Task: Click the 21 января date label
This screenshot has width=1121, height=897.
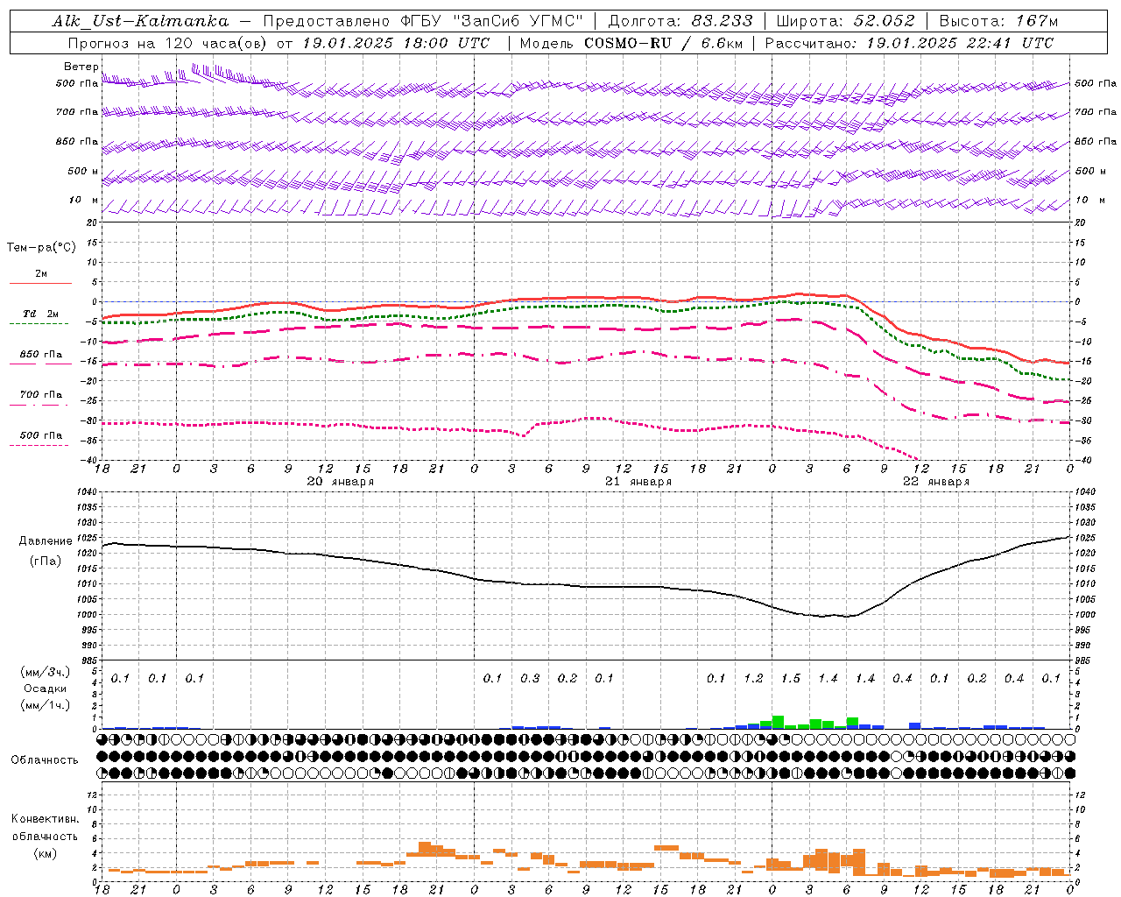Action: 638,482
